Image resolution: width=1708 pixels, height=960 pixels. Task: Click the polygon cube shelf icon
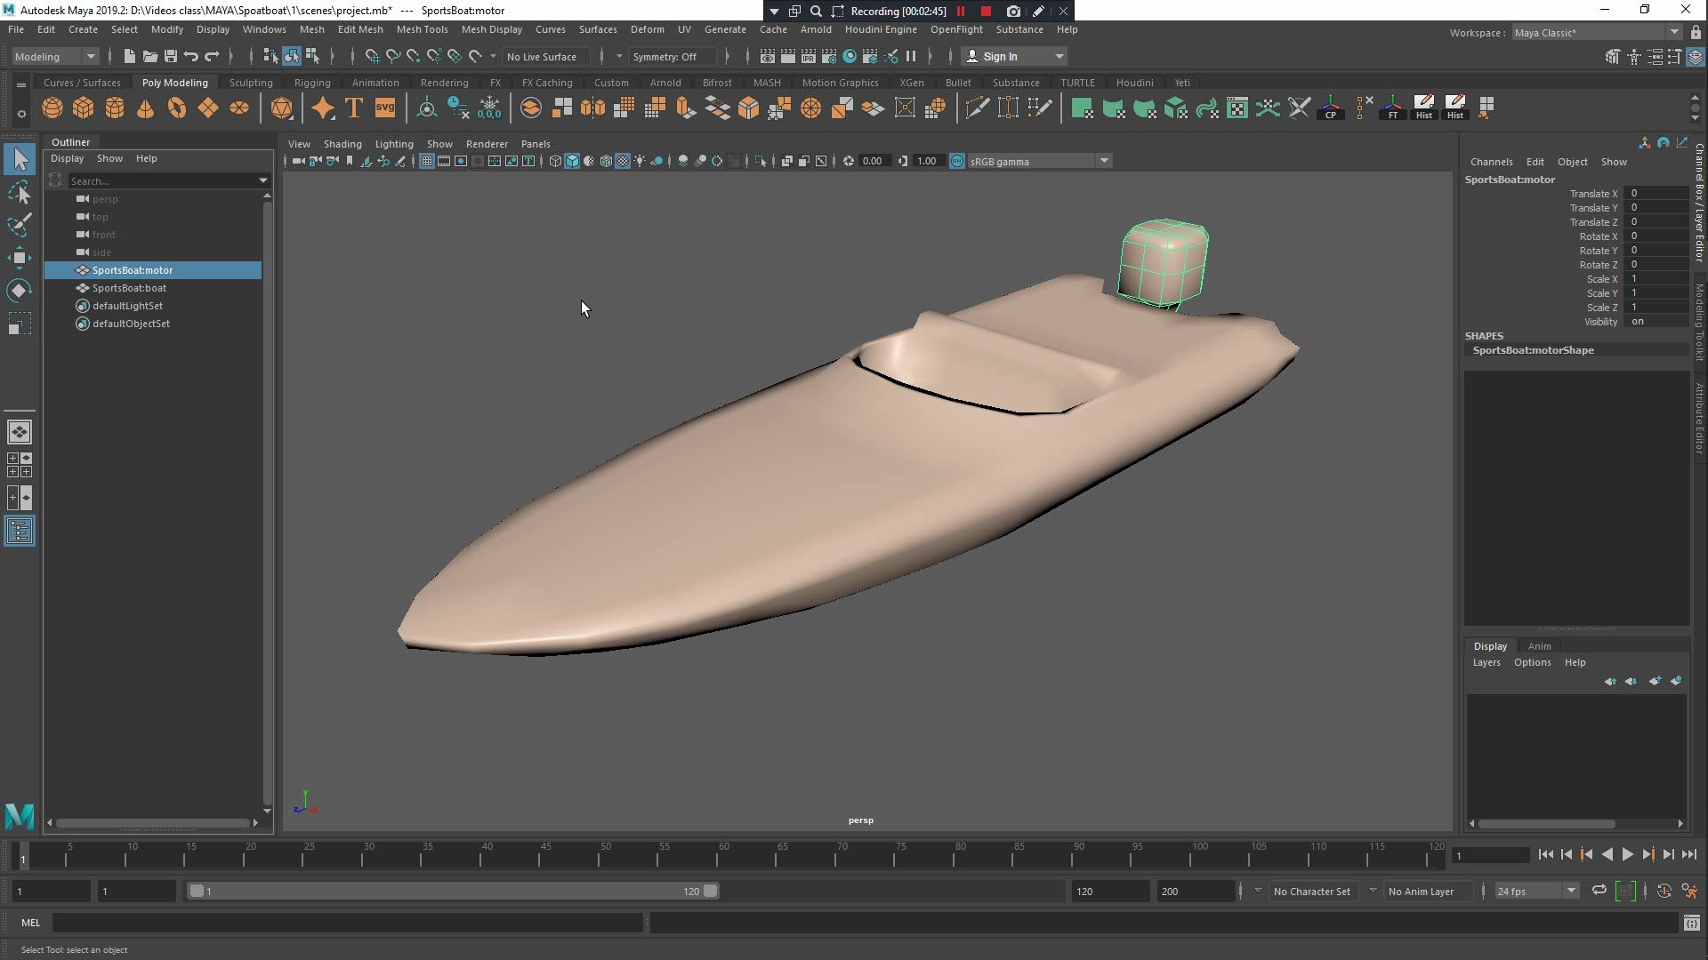(x=84, y=108)
